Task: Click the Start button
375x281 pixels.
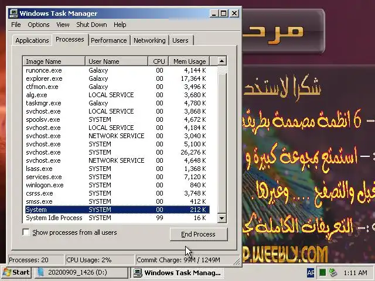Action: coord(16,272)
